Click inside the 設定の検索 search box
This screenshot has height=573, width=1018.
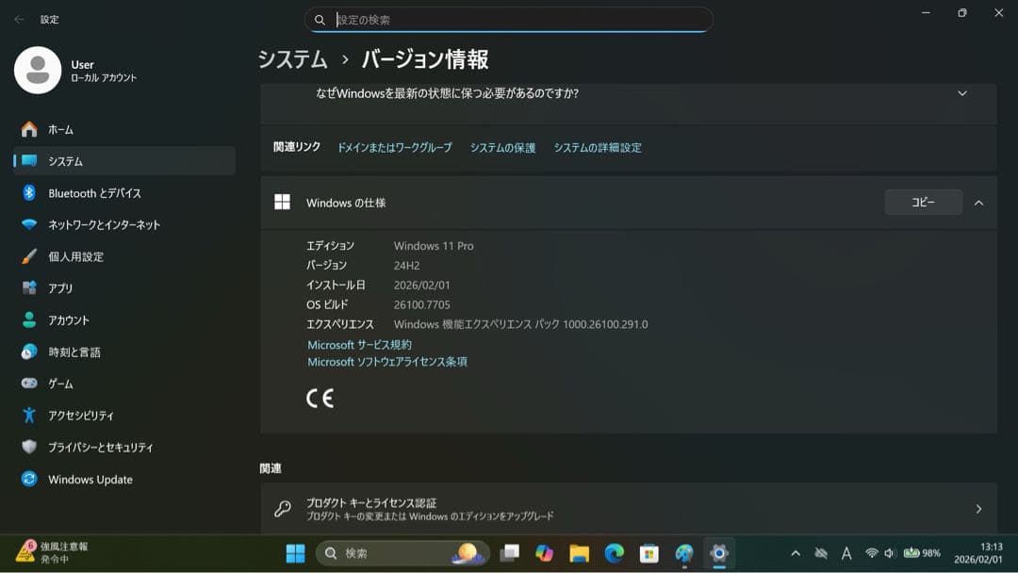click(509, 19)
